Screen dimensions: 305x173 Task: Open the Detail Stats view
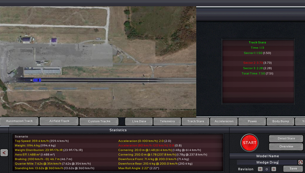286,138
